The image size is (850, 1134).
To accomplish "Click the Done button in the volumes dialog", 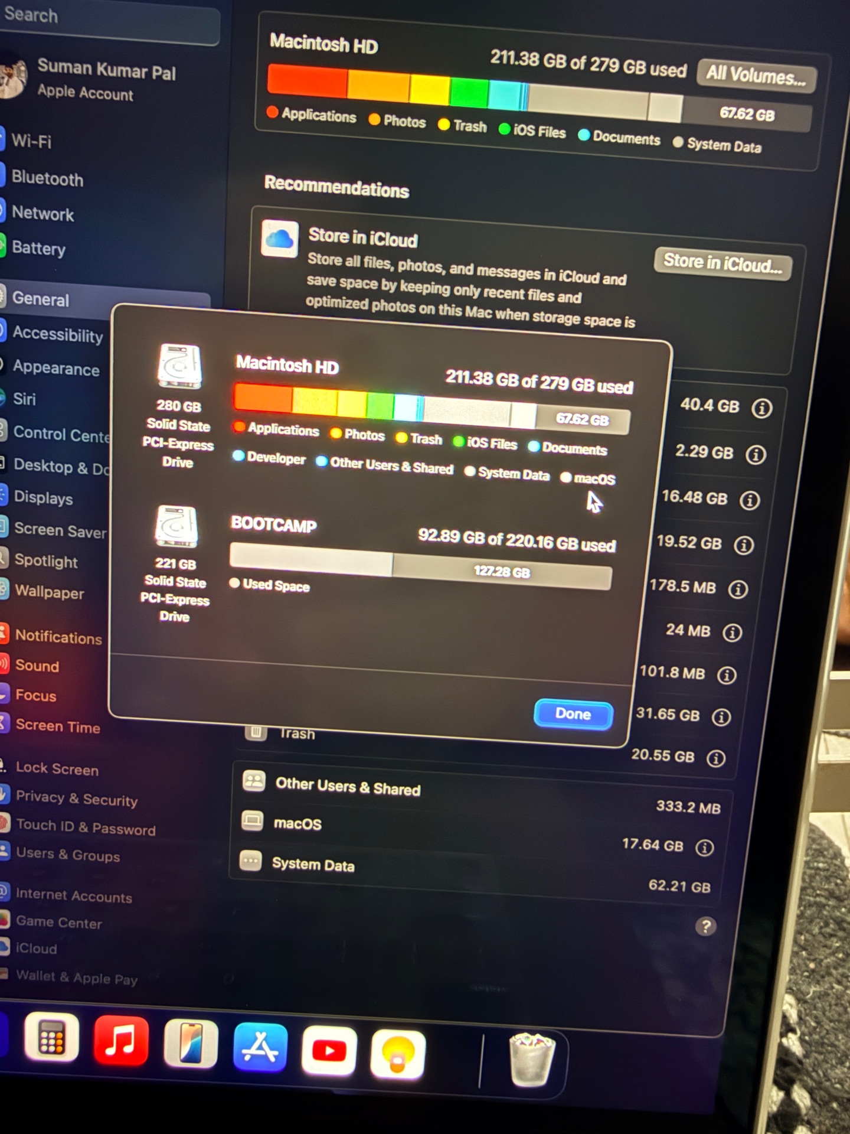I will (x=573, y=714).
